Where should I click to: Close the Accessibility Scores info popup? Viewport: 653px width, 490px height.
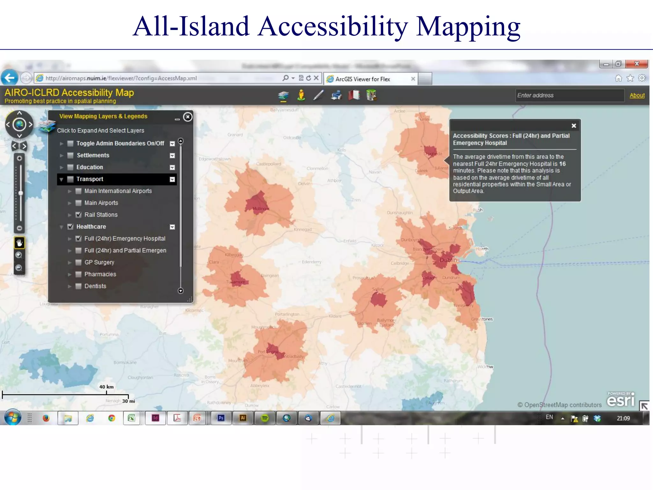pos(574,126)
